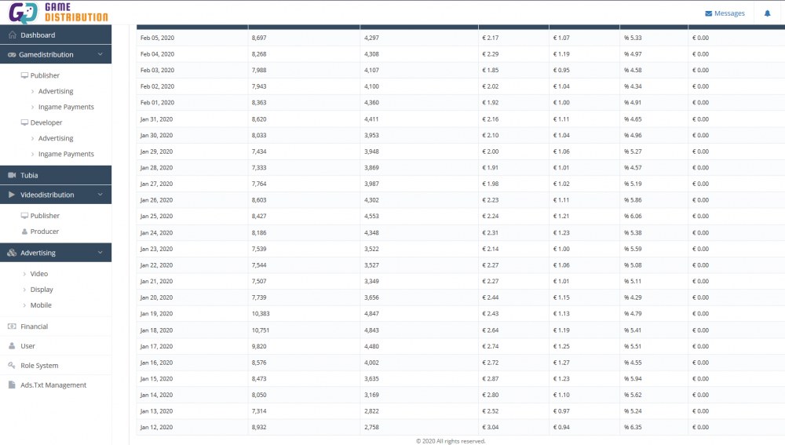Click the Ads.Txt Management file icon
The height and width of the screenshot is (445, 785).
12,385
